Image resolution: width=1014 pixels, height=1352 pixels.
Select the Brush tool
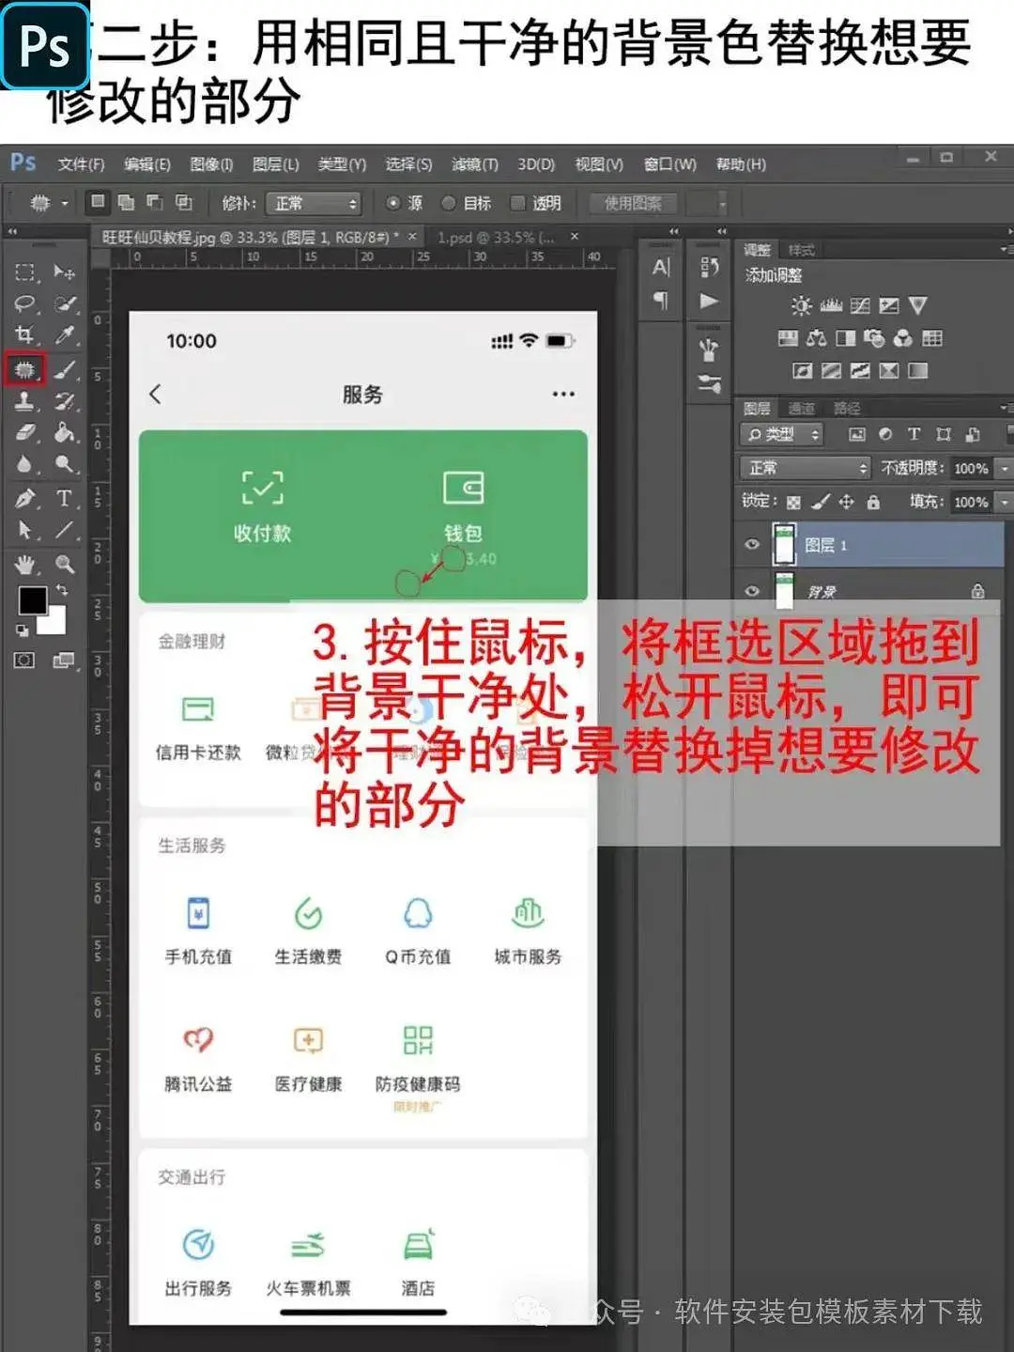(x=64, y=369)
